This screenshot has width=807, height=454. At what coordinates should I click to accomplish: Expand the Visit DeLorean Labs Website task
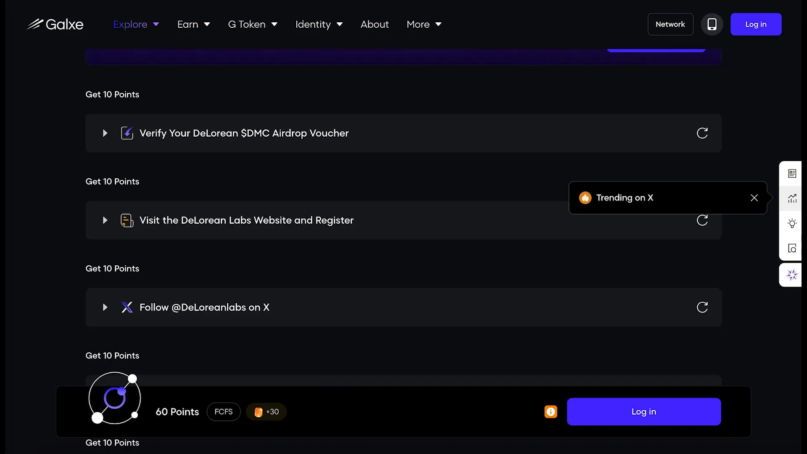tap(105, 220)
